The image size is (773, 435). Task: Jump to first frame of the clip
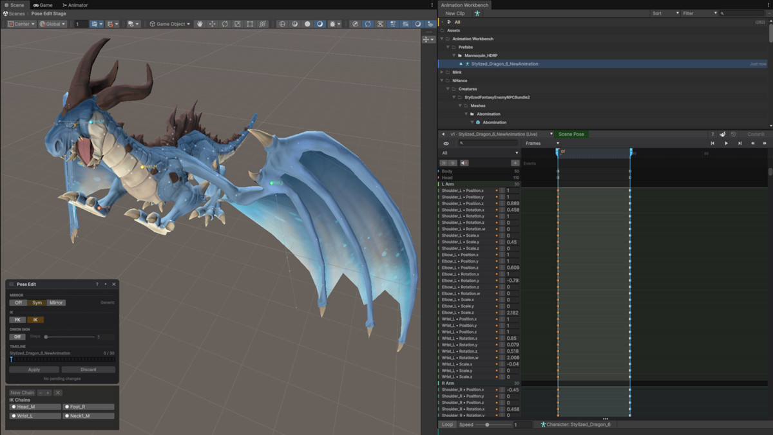click(712, 143)
